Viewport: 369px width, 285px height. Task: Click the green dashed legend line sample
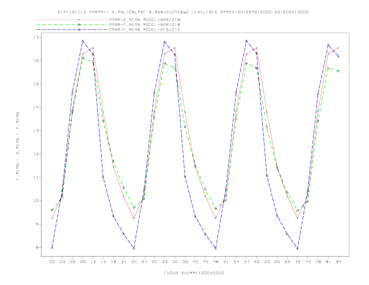pyautogui.click(x=72, y=25)
